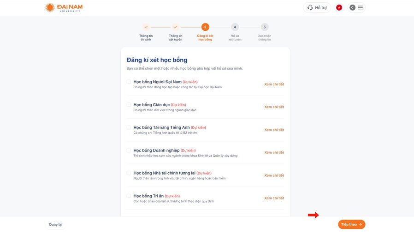Click the user avatar circle icon
This screenshot has width=414, height=232.
[x=352, y=8]
